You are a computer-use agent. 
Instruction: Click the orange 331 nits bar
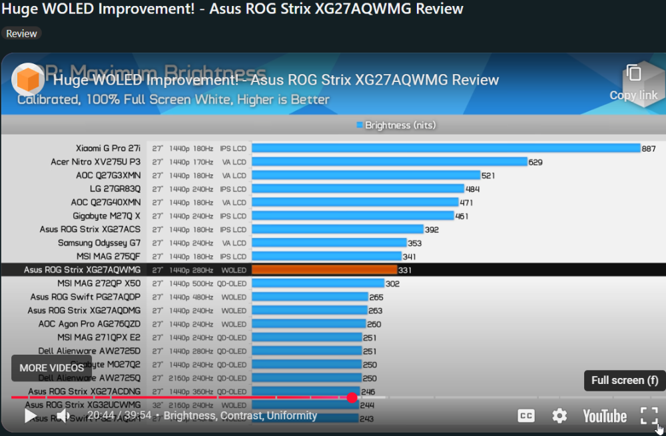pos(324,270)
